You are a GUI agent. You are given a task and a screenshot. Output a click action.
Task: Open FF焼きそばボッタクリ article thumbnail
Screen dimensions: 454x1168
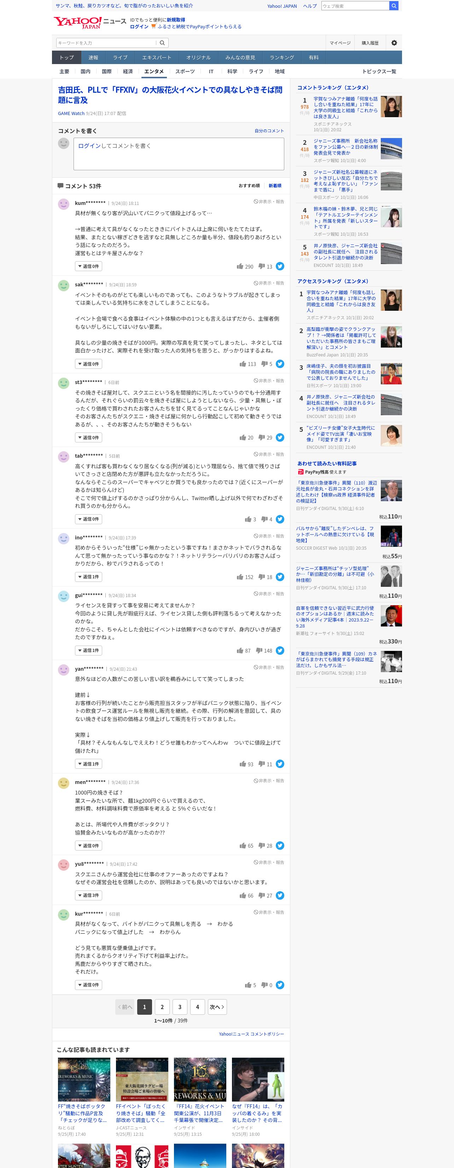click(84, 1080)
